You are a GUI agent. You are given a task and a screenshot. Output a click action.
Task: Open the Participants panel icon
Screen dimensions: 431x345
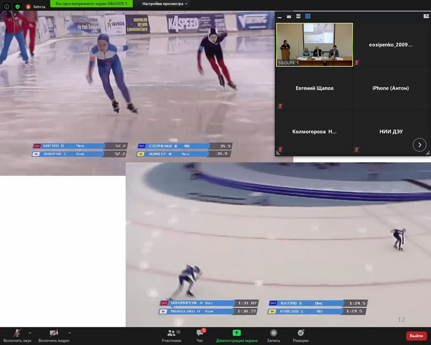click(x=171, y=333)
